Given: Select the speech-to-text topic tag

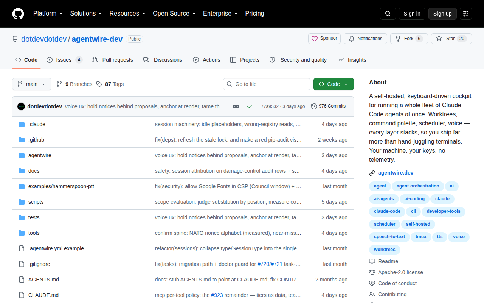Looking at the screenshot, I should pos(389,237).
